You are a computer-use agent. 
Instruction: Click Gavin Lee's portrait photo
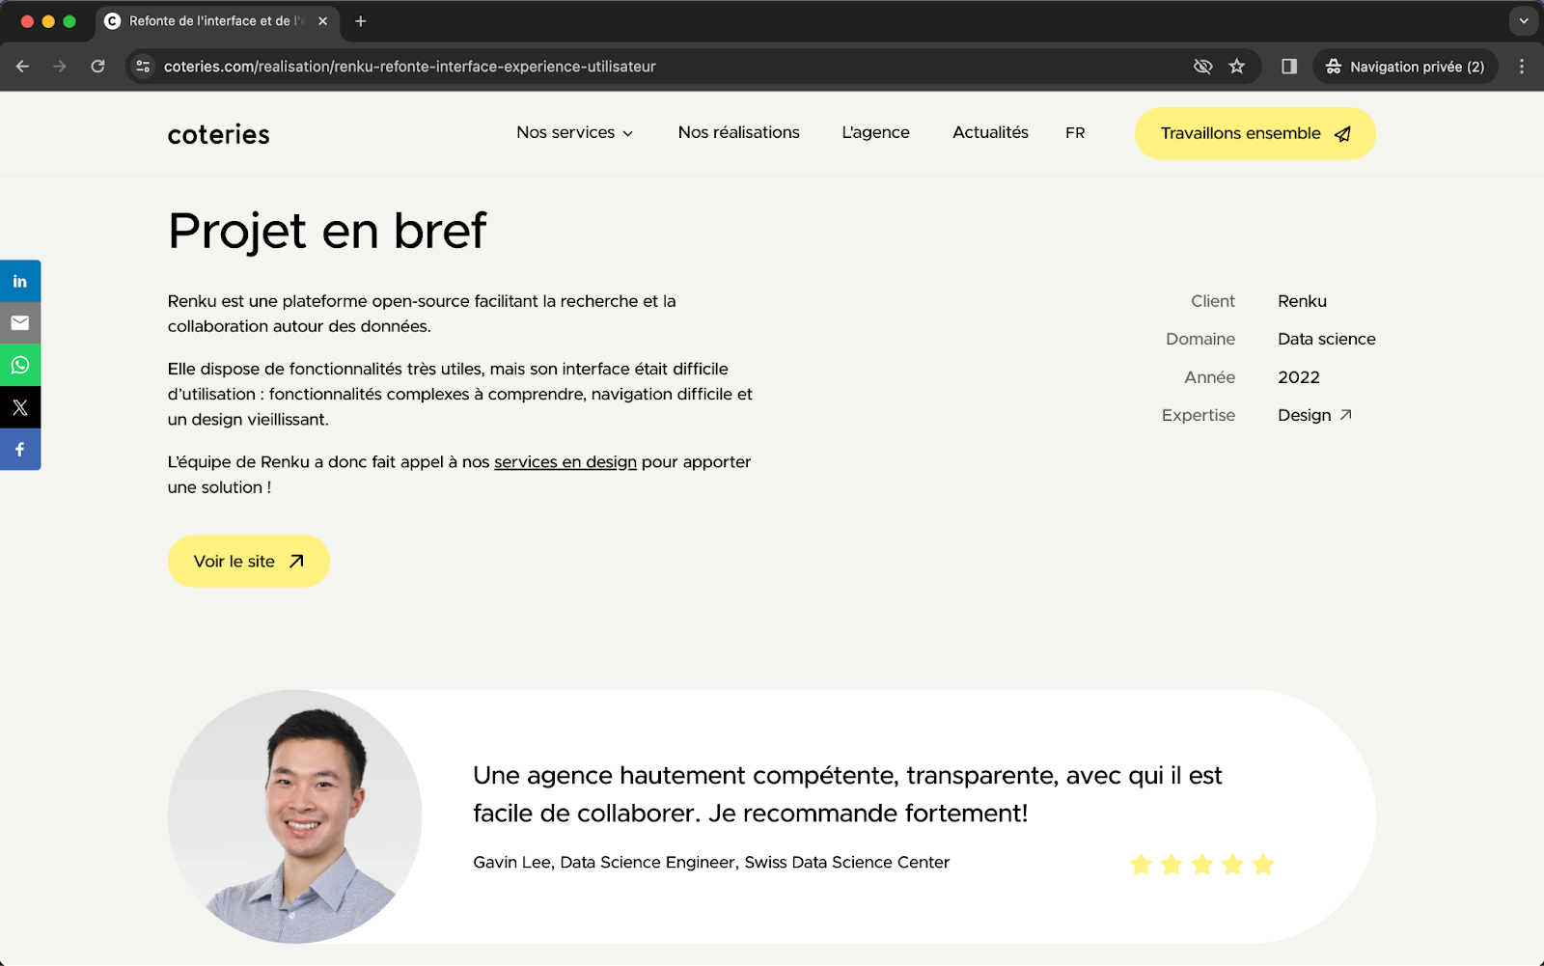click(295, 816)
